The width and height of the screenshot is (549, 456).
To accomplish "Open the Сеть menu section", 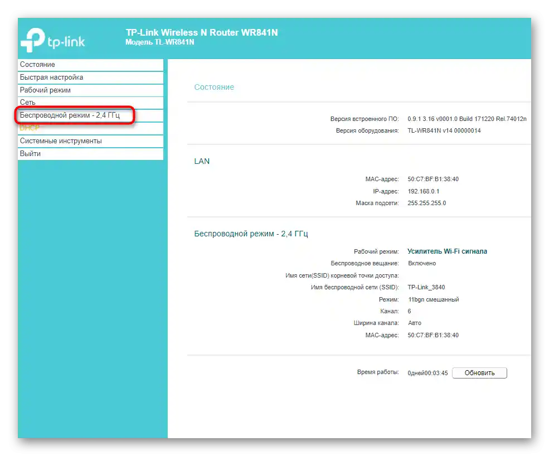I will pos(90,103).
